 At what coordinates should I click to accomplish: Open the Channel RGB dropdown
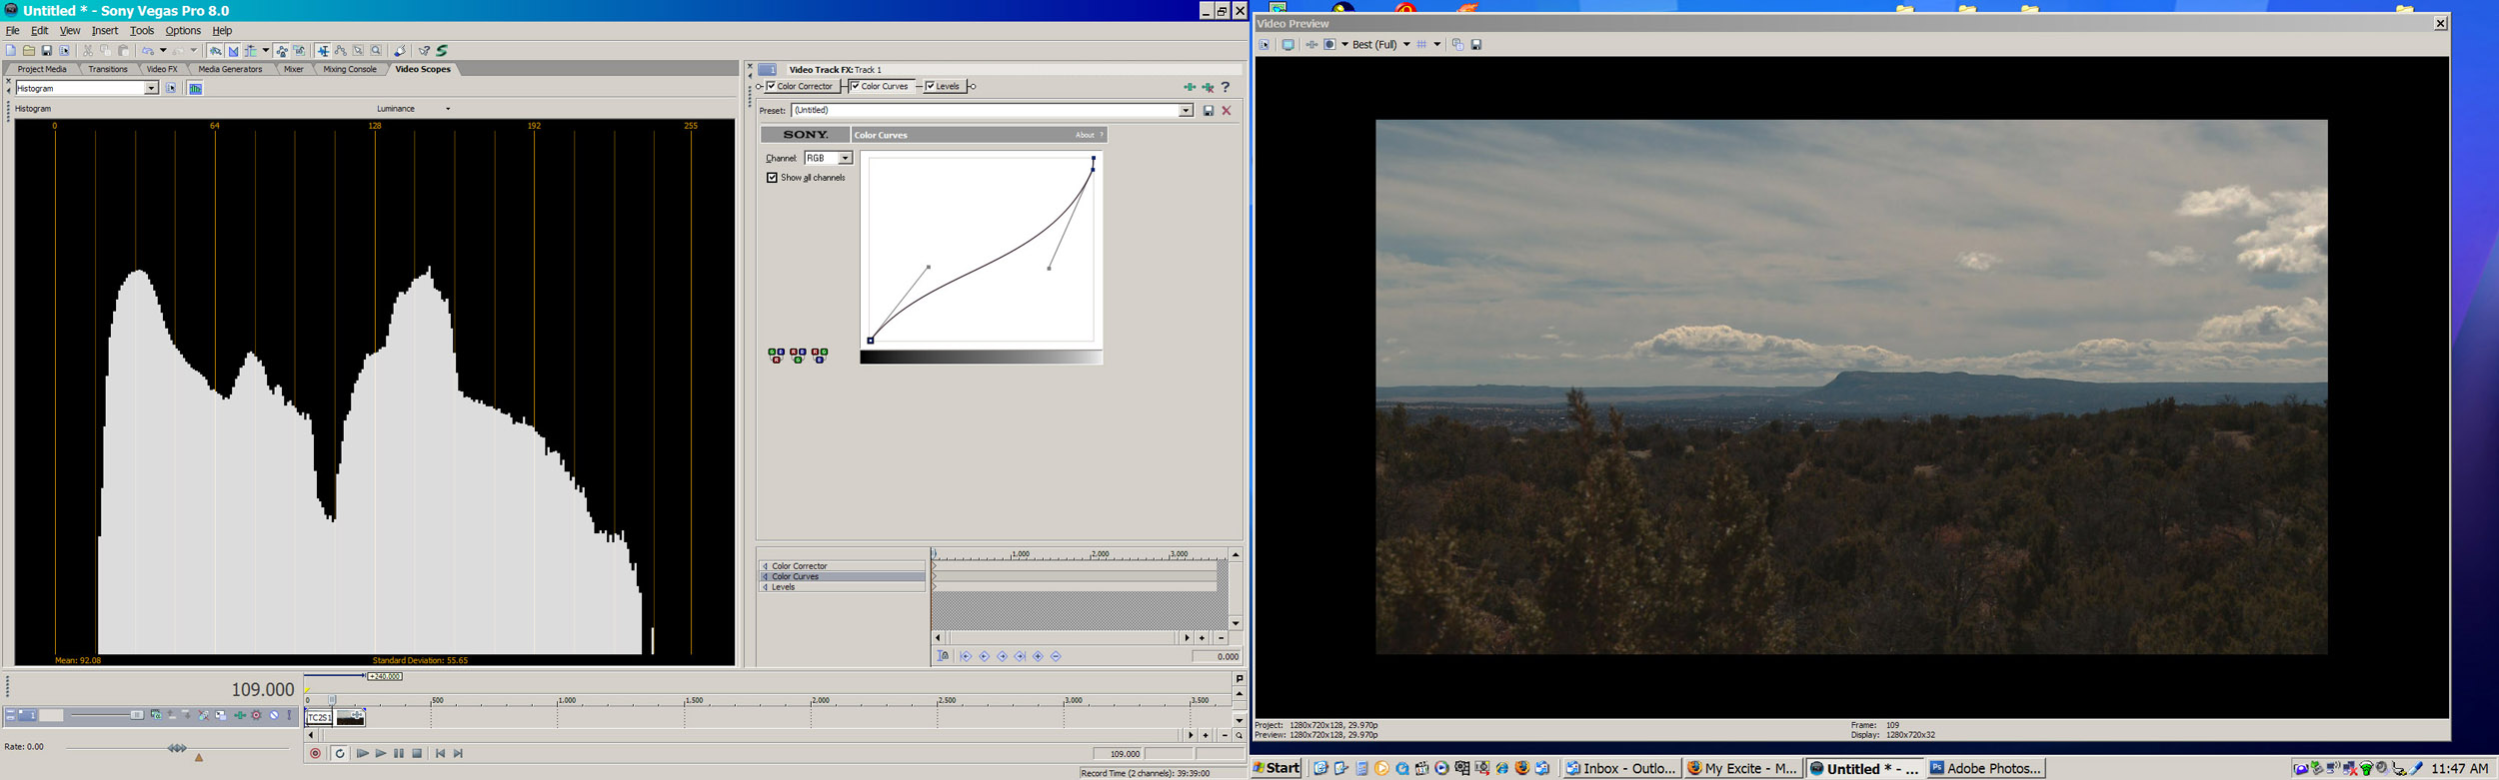coord(845,158)
